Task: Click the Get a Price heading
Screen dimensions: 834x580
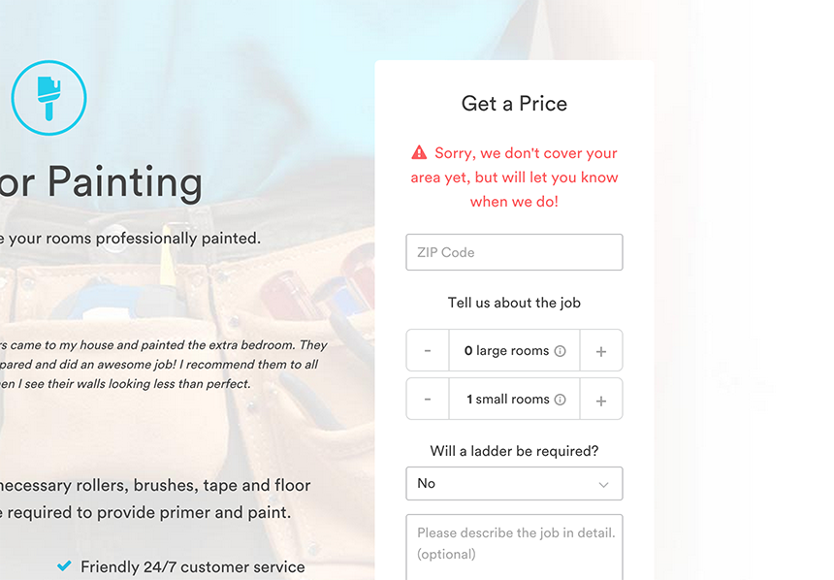Action: [514, 104]
